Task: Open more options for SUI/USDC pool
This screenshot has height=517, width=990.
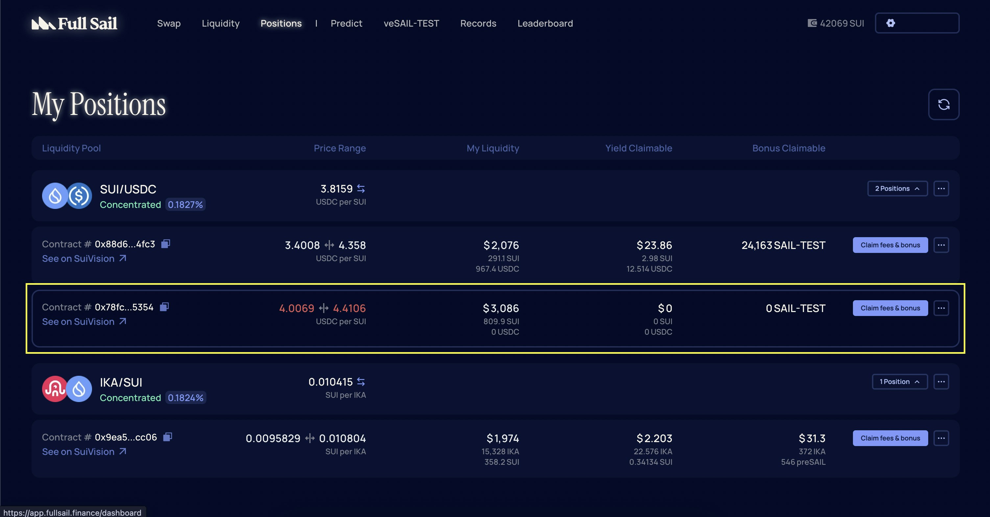Action: [941, 189]
